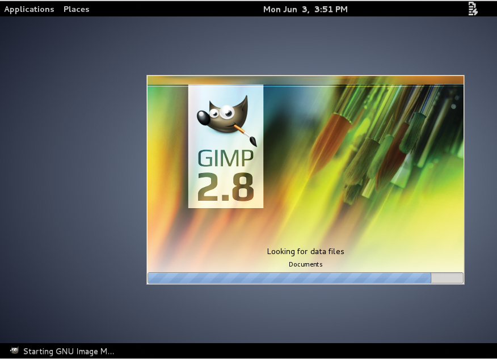Click the GIMP wordmark on the splash logo
The width and height of the screenshot is (497, 359).
(x=226, y=158)
